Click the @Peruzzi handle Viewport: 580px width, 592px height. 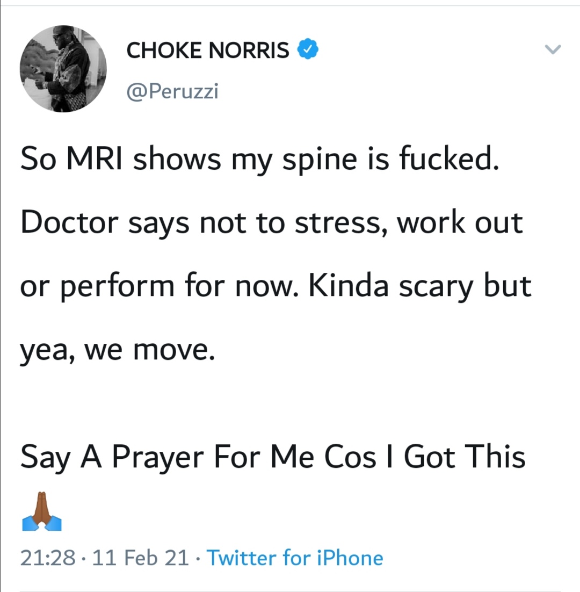pos(172,92)
